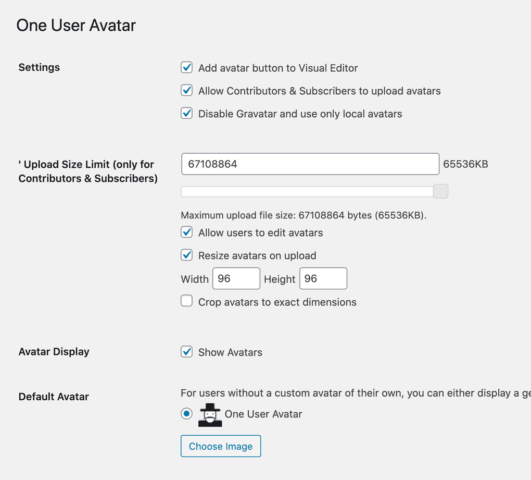
Task: Click the One User Avatar page heading
Action: pos(76,26)
